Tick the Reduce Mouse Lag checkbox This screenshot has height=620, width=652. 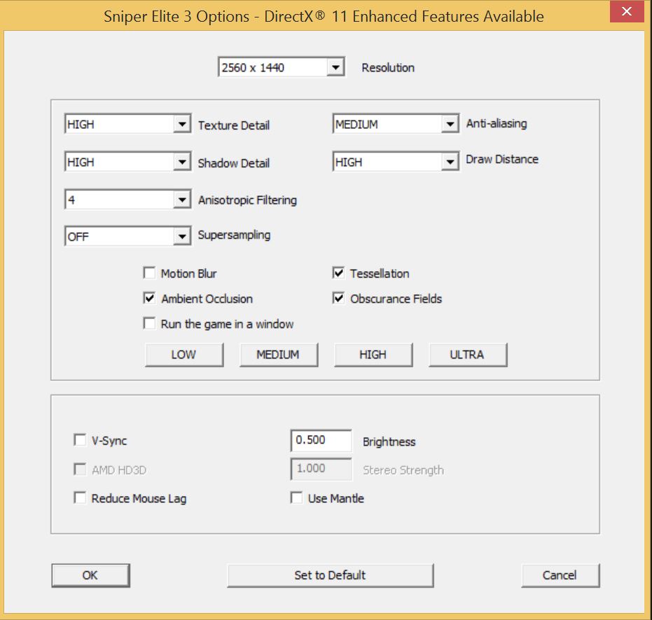(x=80, y=497)
